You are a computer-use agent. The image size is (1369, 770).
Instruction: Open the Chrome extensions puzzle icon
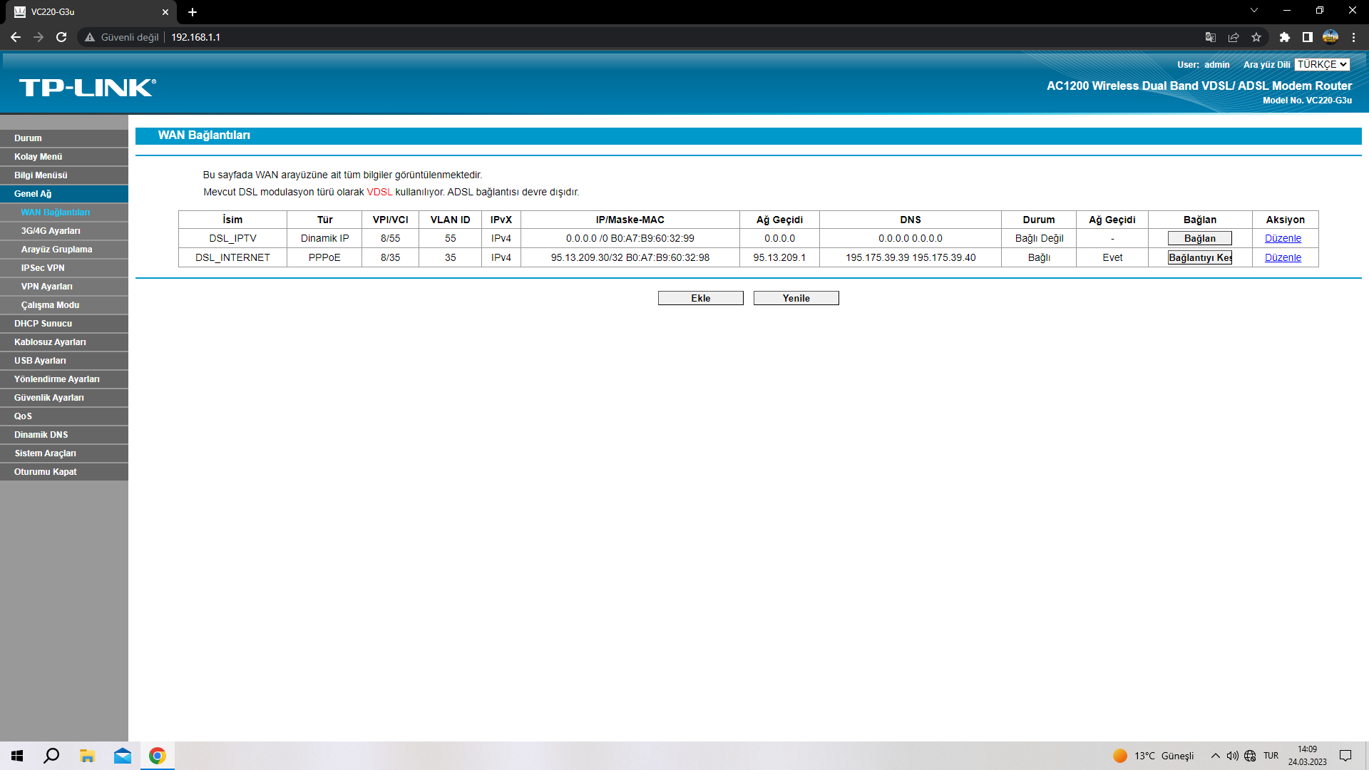click(1285, 37)
